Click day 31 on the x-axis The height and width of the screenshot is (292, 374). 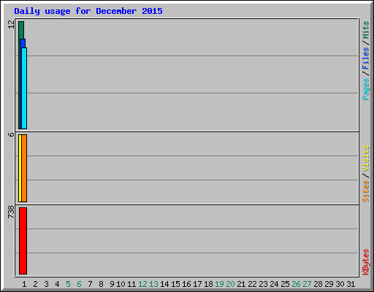pyautogui.click(x=351, y=284)
